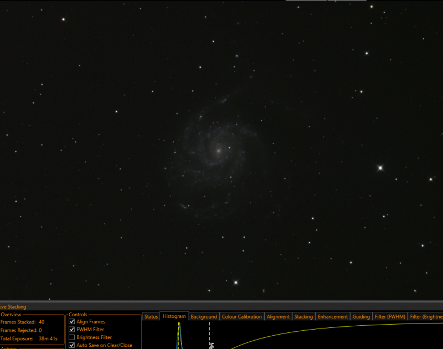
Task: Click the mid-level dashed line in histogram
Action: click(209, 335)
